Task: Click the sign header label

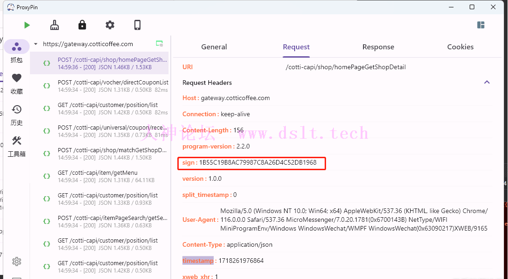Action: 188,162
